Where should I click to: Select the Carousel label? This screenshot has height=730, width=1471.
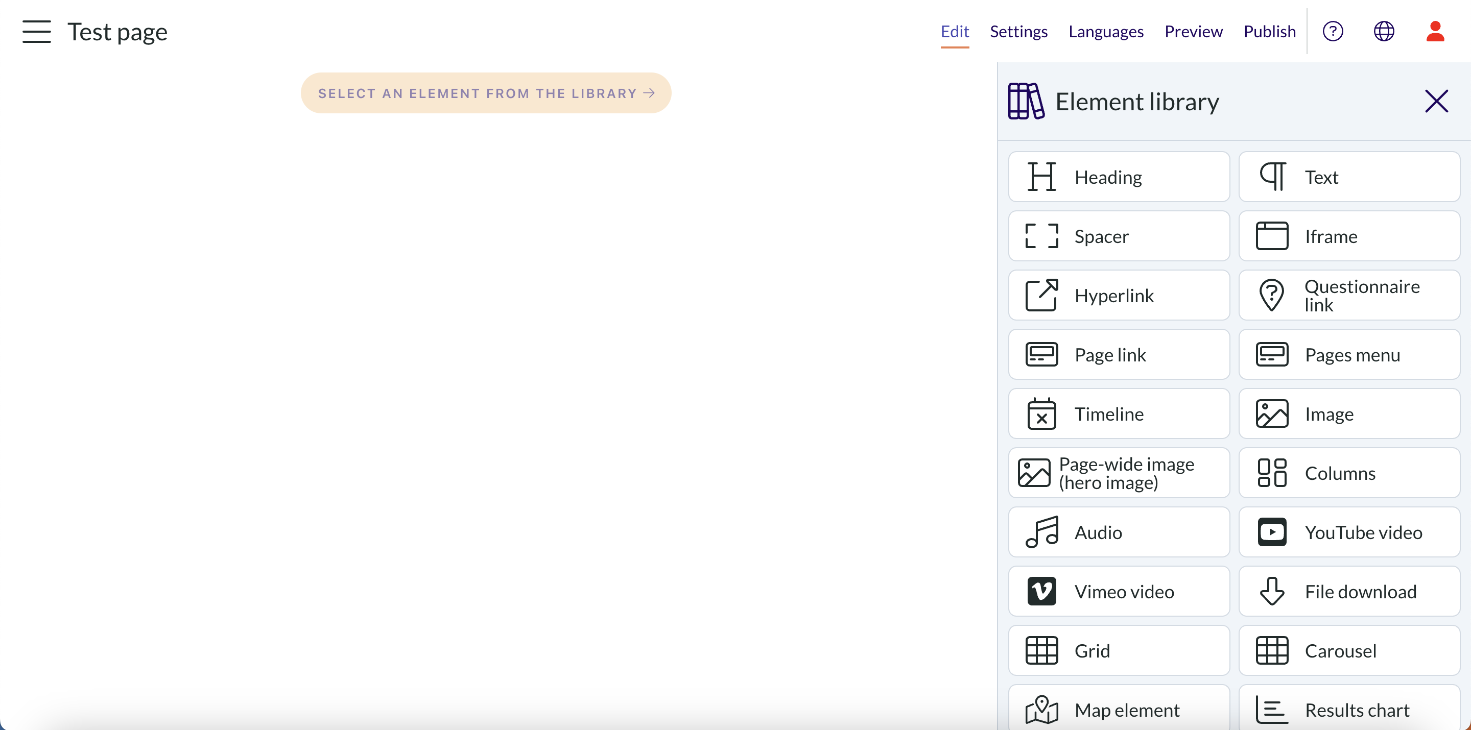pyautogui.click(x=1340, y=651)
